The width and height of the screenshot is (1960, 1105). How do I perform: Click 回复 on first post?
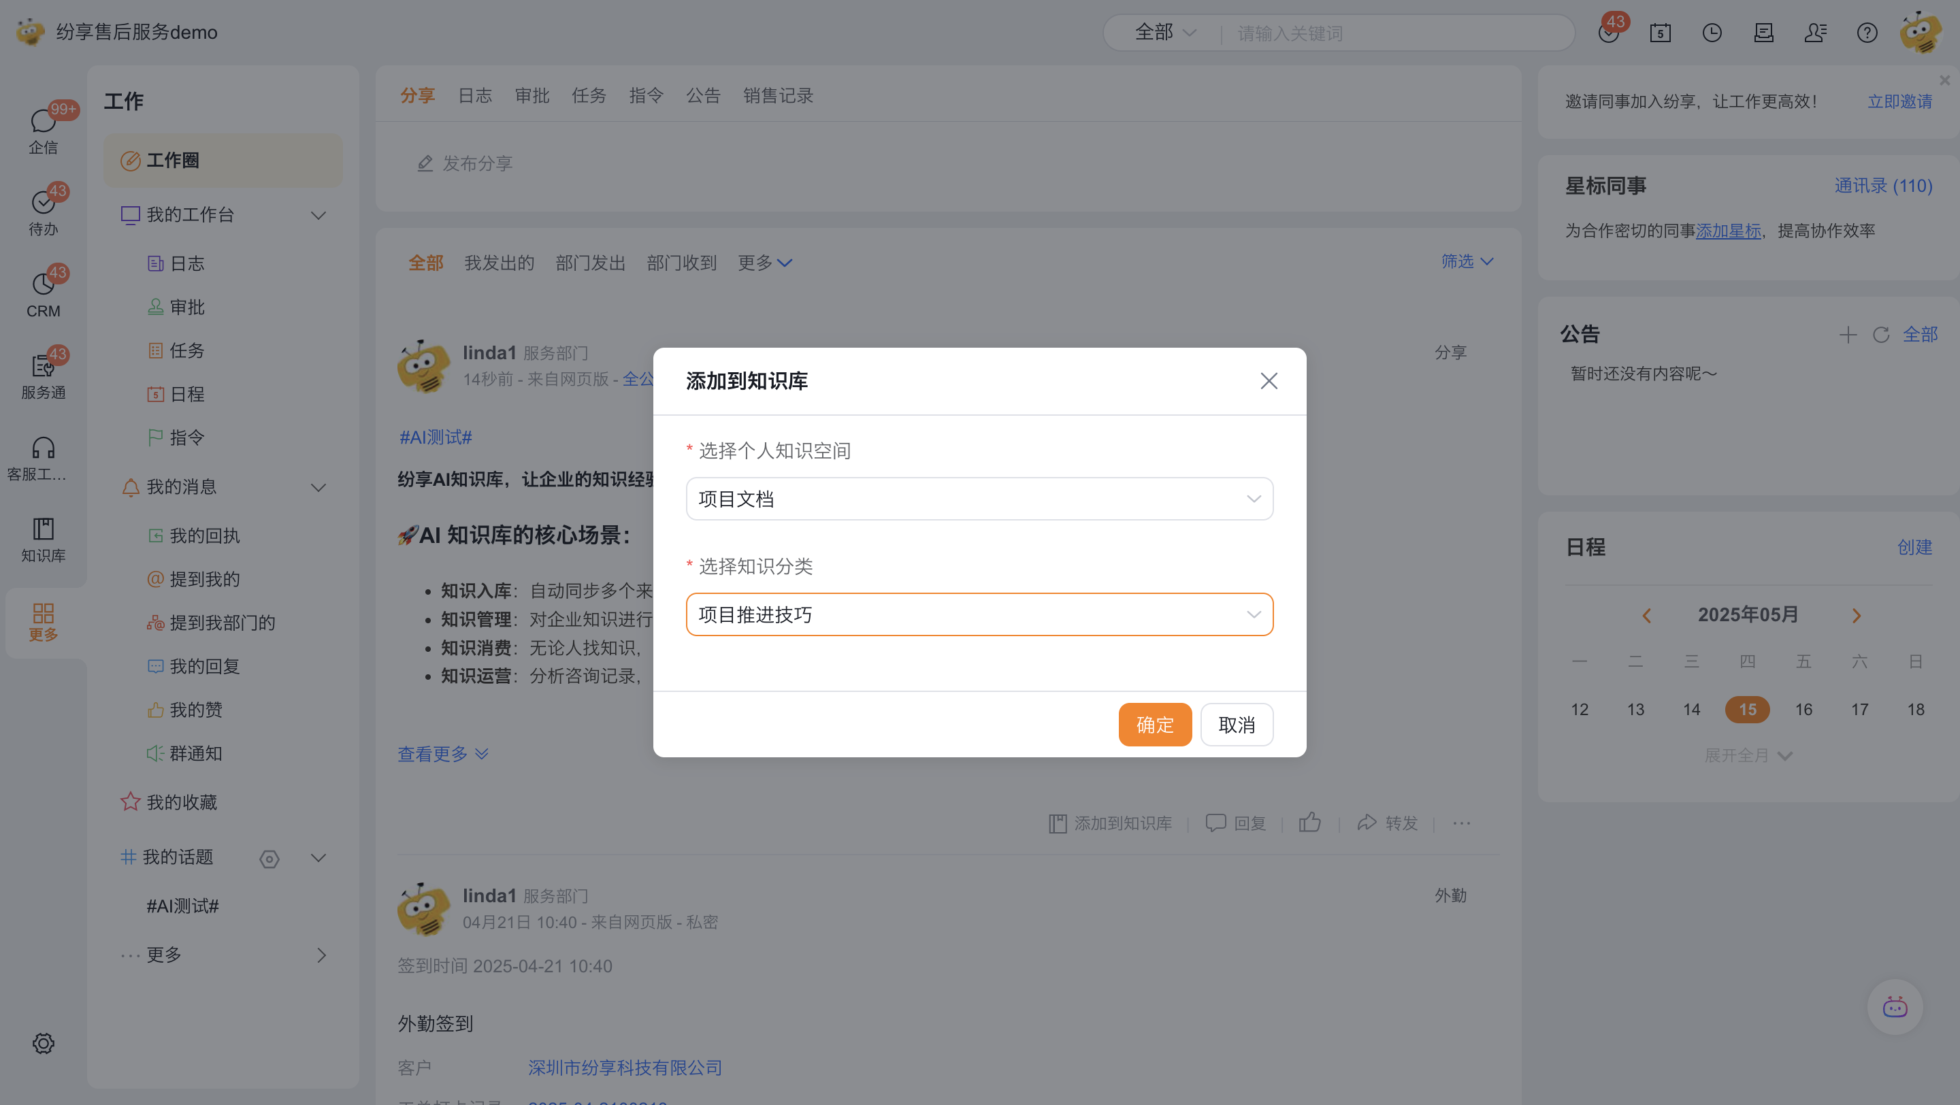(1236, 823)
